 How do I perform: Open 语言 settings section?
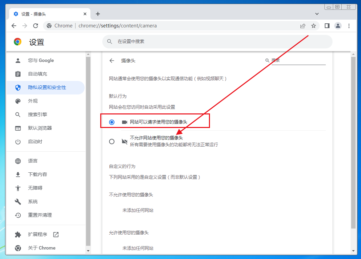pos(46,161)
